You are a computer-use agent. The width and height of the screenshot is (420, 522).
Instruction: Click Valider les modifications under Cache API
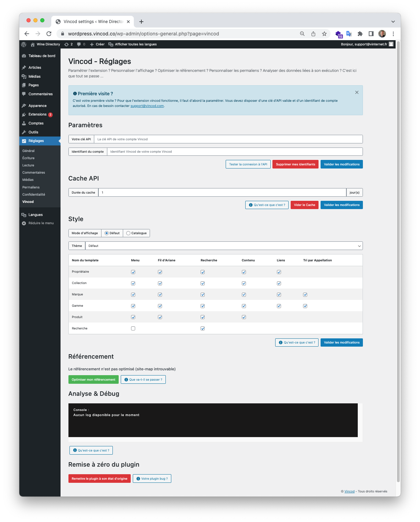tap(342, 205)
